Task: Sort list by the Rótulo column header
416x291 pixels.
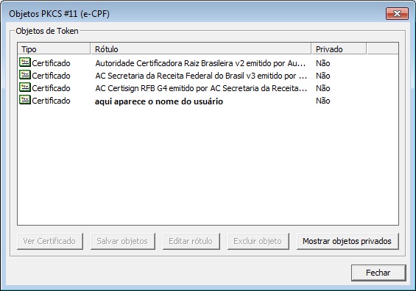Action: click(201, 49)
